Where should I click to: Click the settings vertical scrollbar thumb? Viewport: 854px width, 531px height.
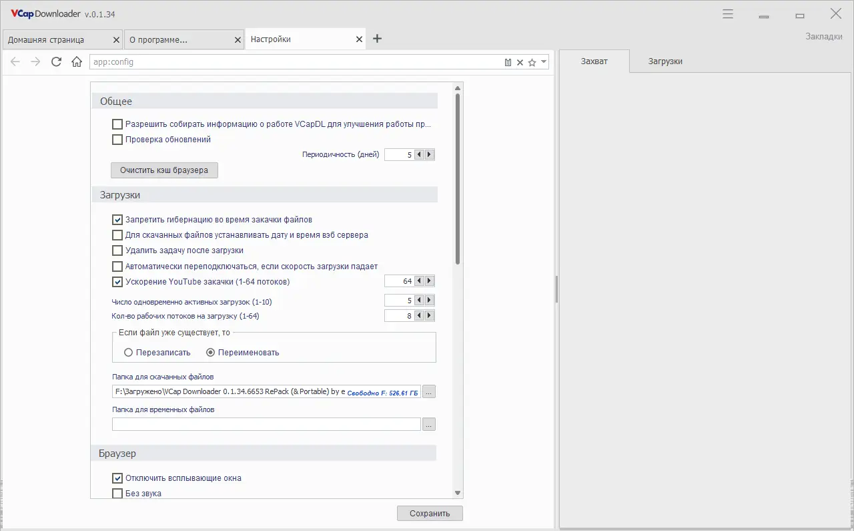458,179
